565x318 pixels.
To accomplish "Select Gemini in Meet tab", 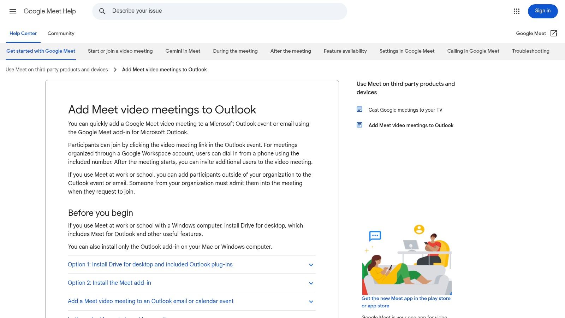I will [183, 51].
